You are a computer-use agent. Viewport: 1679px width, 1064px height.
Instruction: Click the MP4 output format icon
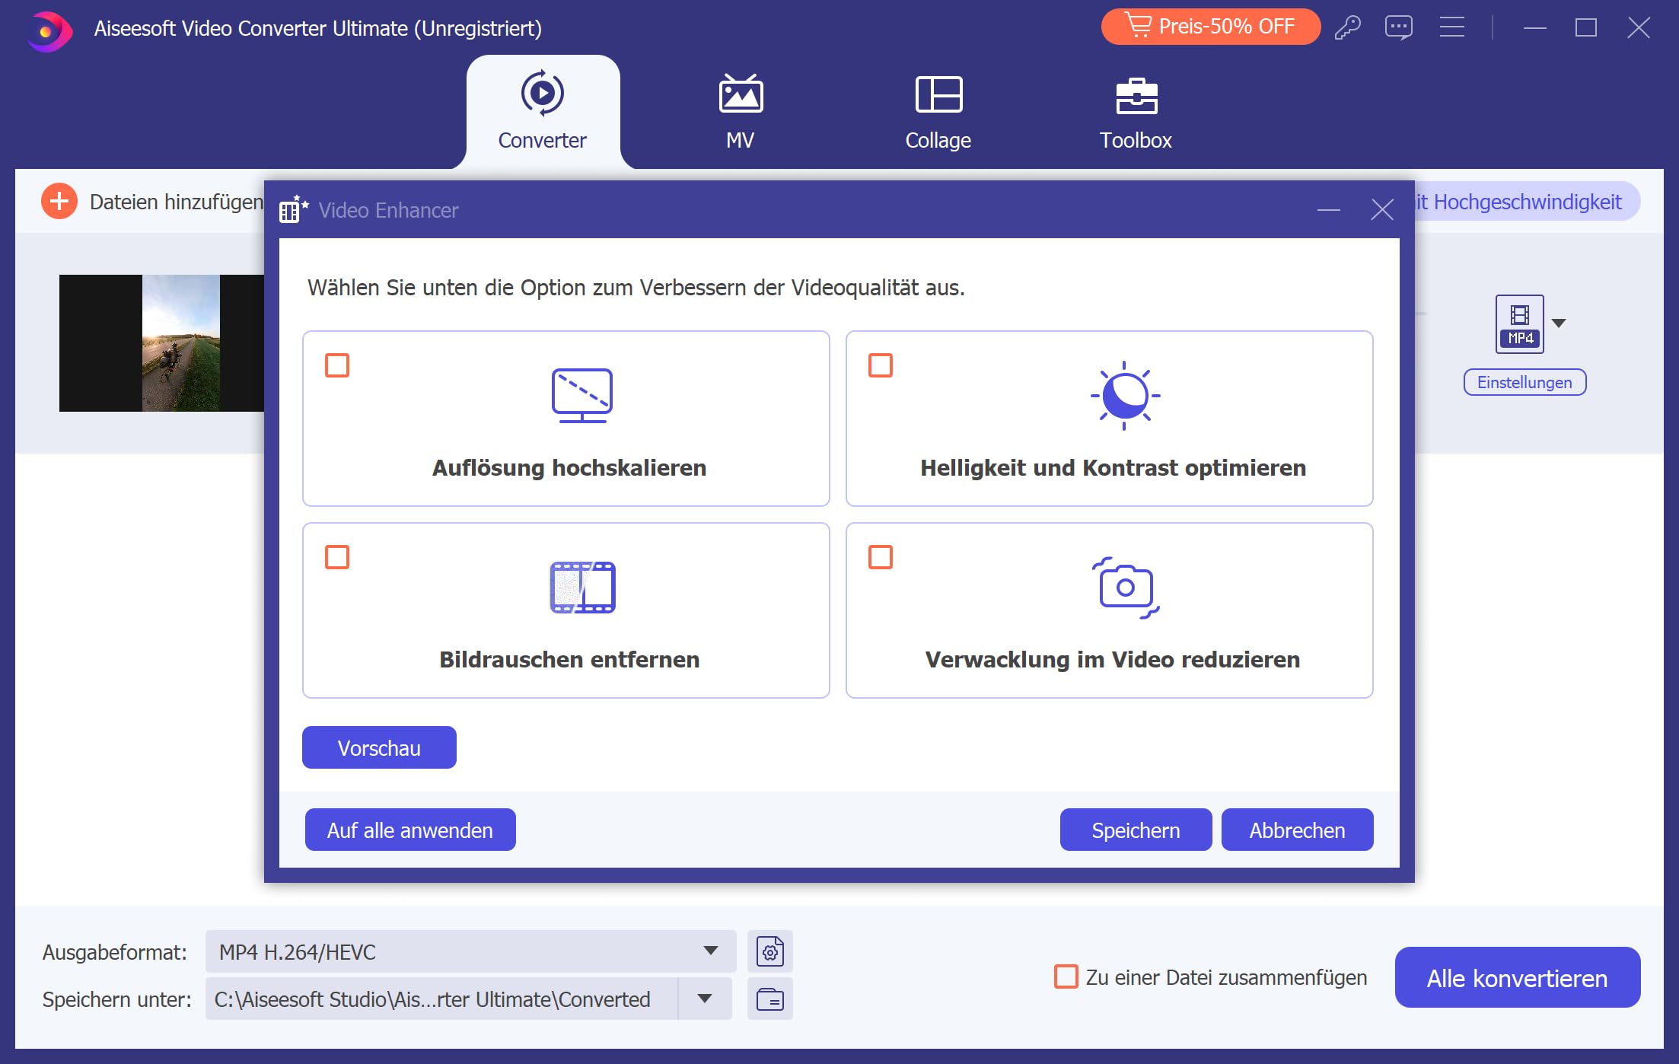[1520, 323]
